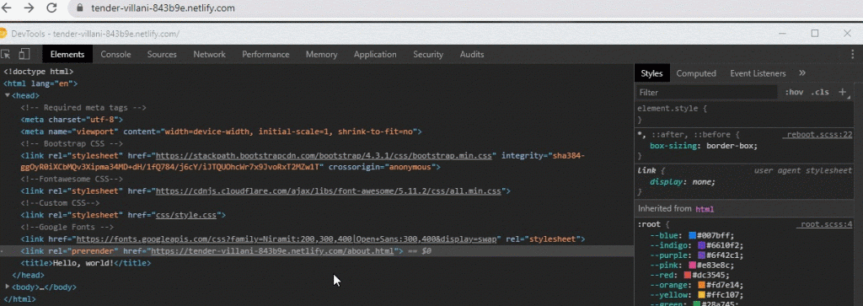Screen dimensions: 863x306
Task: Select the Computed sidebar tab
Action: pyautogui.click(x=696, y=73)
